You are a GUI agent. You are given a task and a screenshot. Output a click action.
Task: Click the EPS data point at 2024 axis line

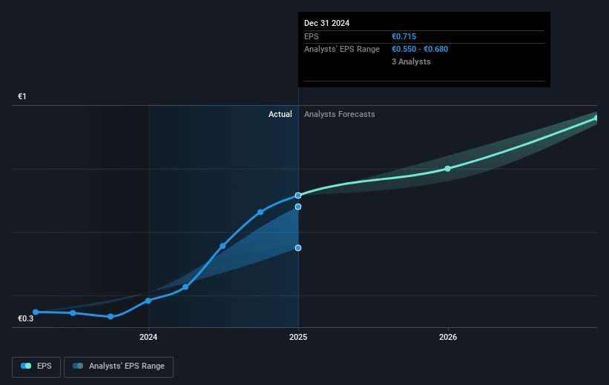[x=148, y=301]
